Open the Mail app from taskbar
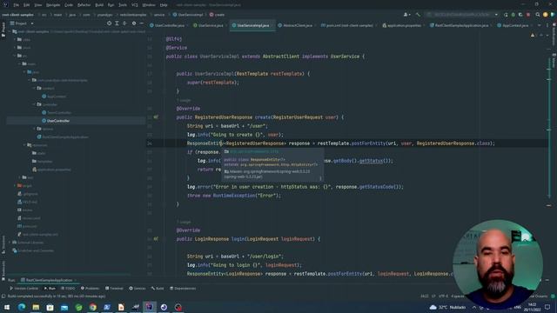This screenshot has height=313, width=557. tap(64, 307)
